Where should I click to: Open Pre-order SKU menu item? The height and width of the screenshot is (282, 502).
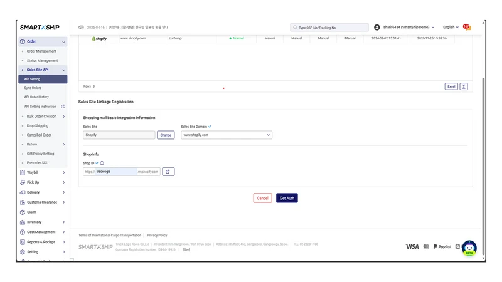coord(38,163)
